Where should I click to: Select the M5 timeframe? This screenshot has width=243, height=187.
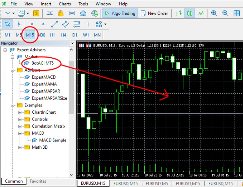(19, 35)
